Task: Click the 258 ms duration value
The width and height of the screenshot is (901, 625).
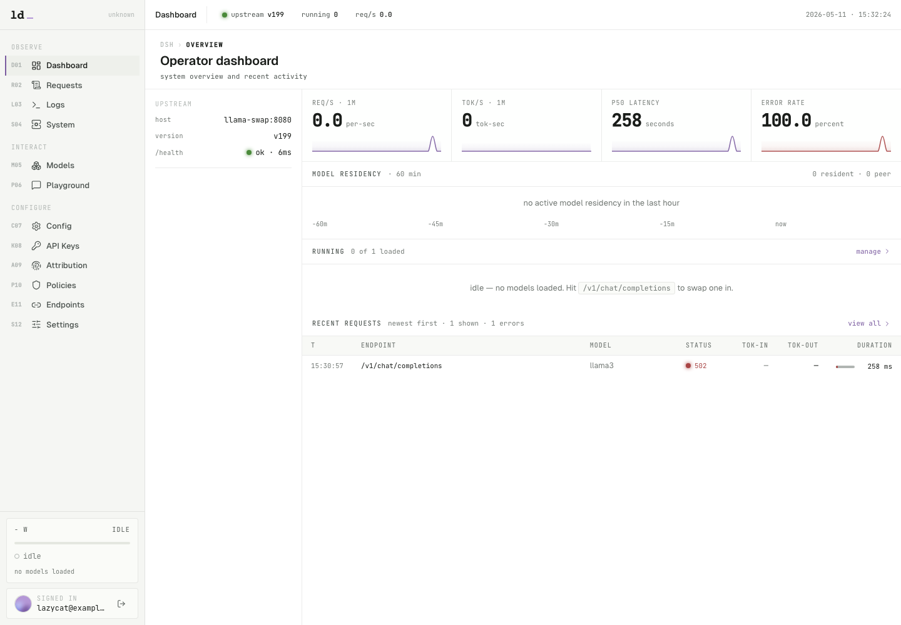Action: coord(880,367)
